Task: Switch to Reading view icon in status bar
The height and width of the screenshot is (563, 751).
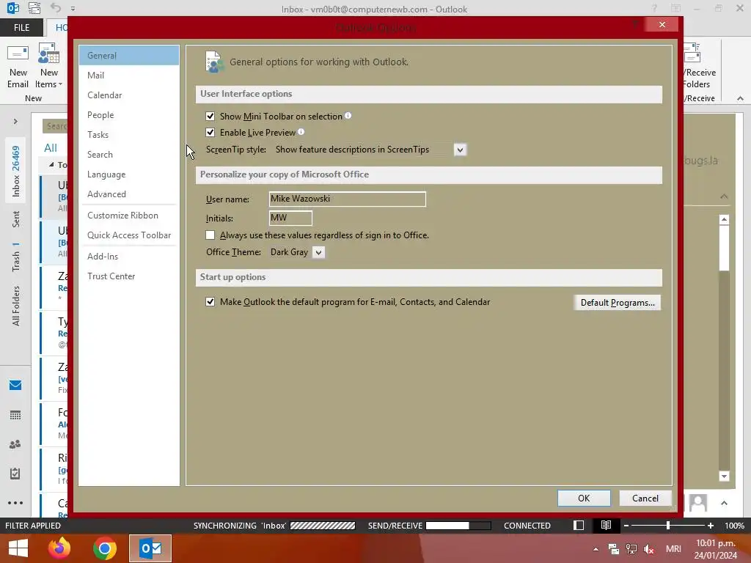Action: [x=606, y=525]
